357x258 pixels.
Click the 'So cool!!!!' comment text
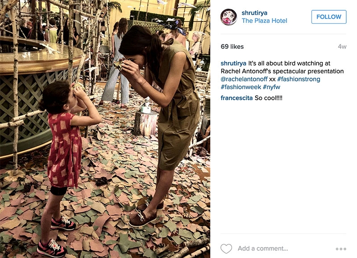pyautogui.click(x=269, y=98)
